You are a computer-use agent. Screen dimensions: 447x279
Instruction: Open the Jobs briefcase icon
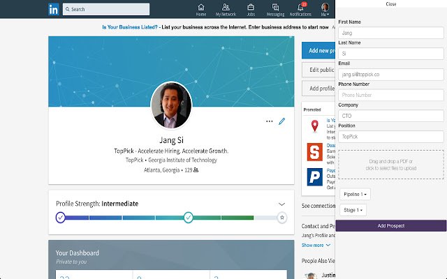(x=251, y=10)
